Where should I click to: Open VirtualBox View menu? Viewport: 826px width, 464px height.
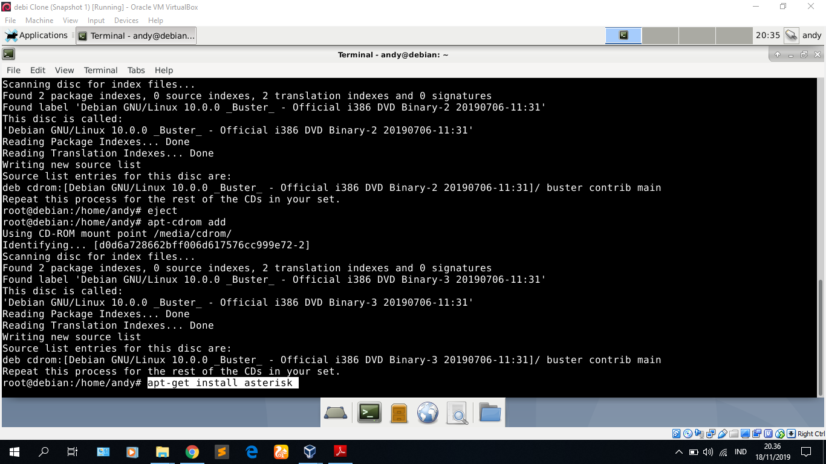(70, 21)
